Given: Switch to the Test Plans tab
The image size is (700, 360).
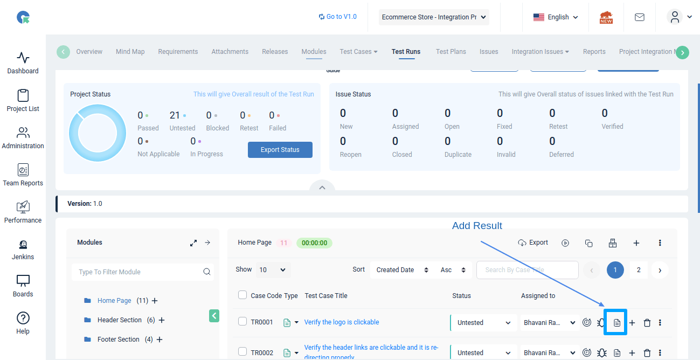Looking at the screenshot, I should coord(451,51).
